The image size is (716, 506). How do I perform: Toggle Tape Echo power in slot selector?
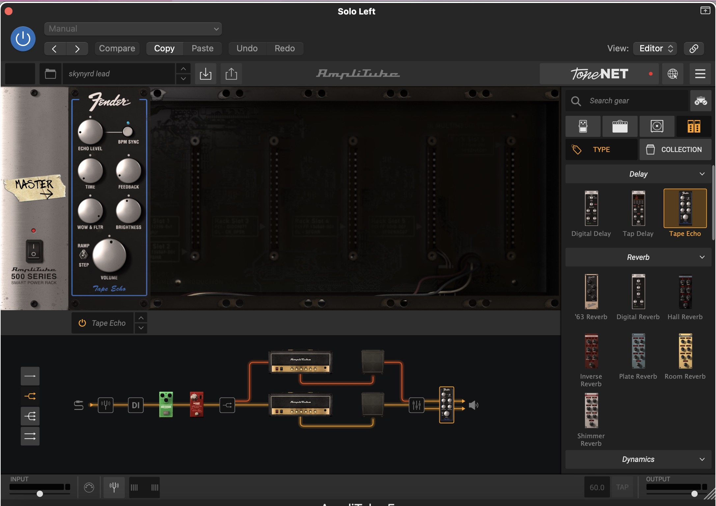pyautogui.click(x=82, y=323)
